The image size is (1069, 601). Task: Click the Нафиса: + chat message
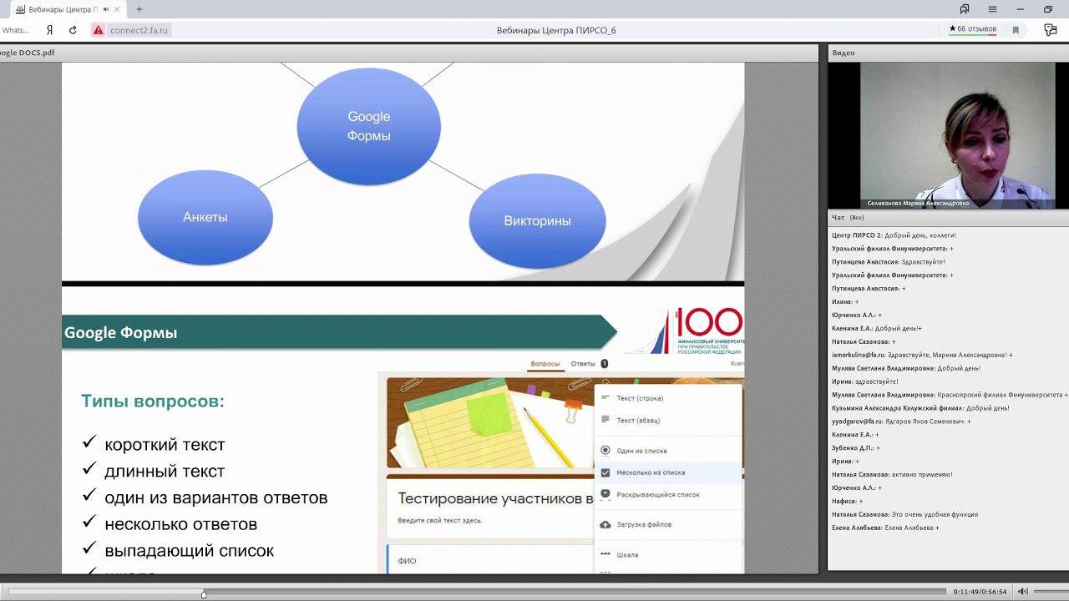pyautogui.click(x=848, y=502)
